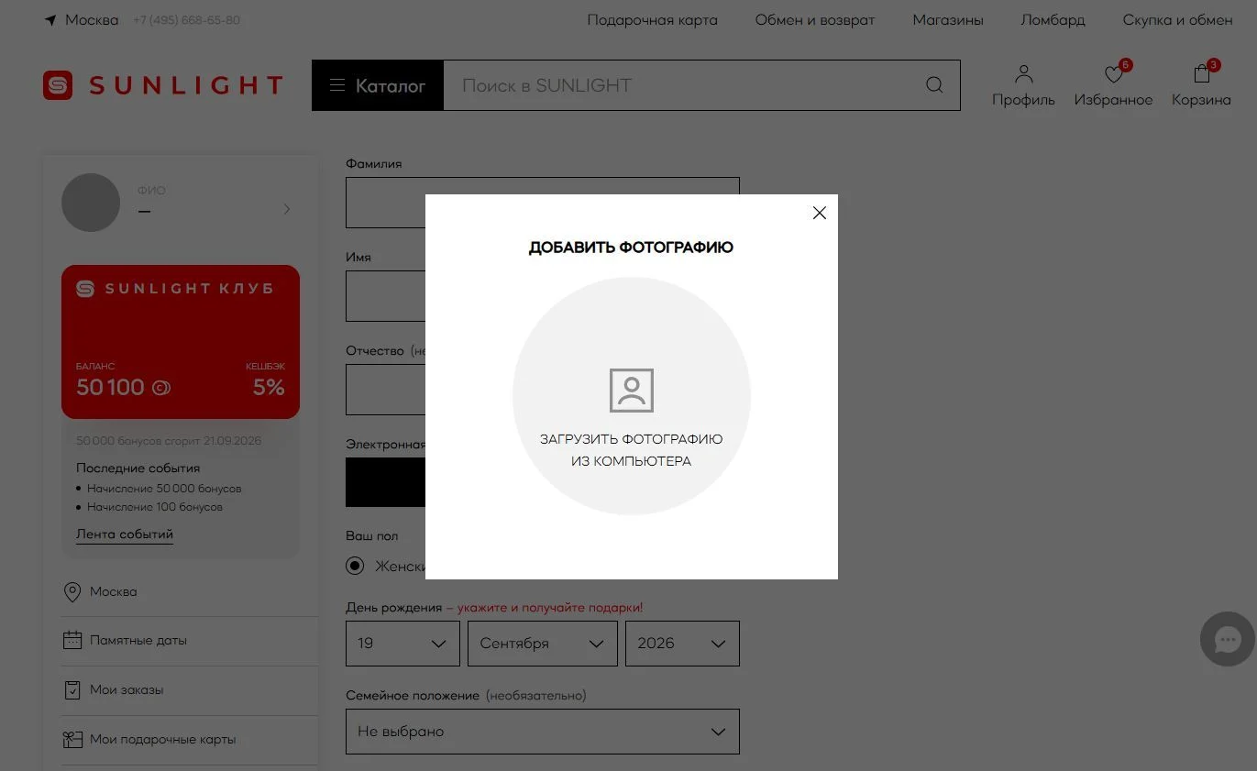Image resolution: width=1257 pixels, height=771 pixels.
Task: Close the add photo dialog
Action: pos(820,213)
